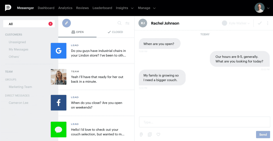Click the Podium logo in top bar
Screen dimensions: 273x141
8,8
